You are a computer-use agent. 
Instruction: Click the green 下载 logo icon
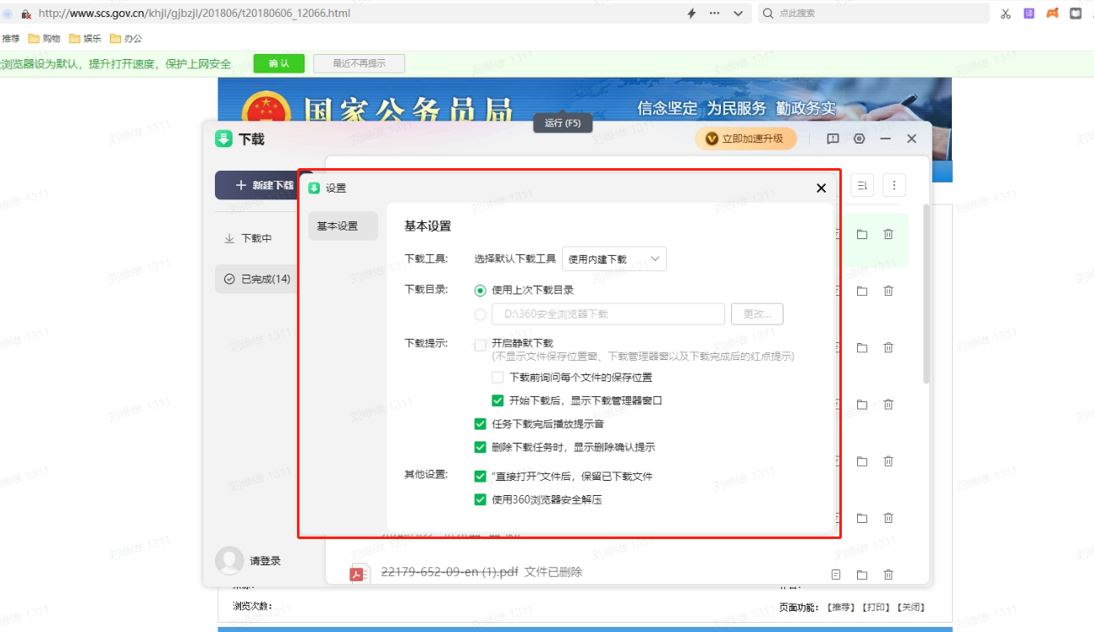tap(223, 139)
